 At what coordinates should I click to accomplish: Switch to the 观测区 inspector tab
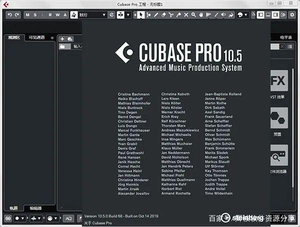click(x=14, y=38)
